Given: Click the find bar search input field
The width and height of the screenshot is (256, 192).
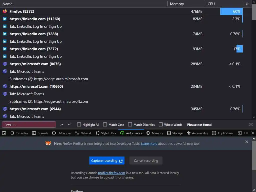Looking at the screenshot, I should (x=29, y=124).
